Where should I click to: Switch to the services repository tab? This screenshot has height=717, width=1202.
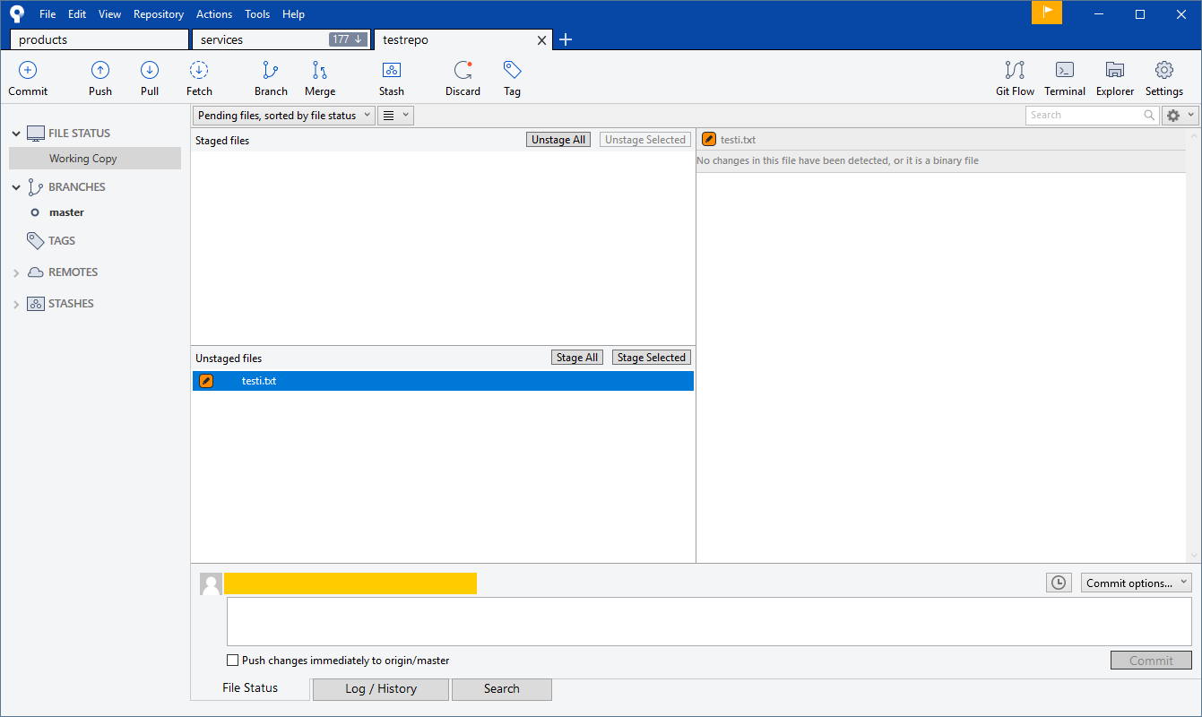coord(281,39)
